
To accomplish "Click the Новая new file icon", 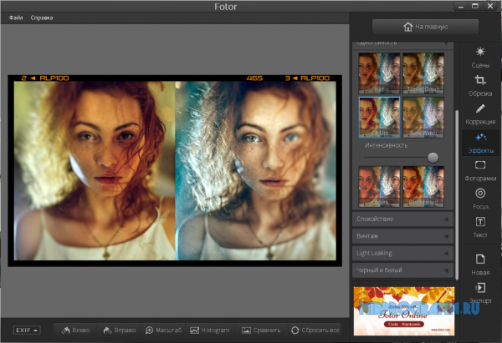I will tap(480, 264).
